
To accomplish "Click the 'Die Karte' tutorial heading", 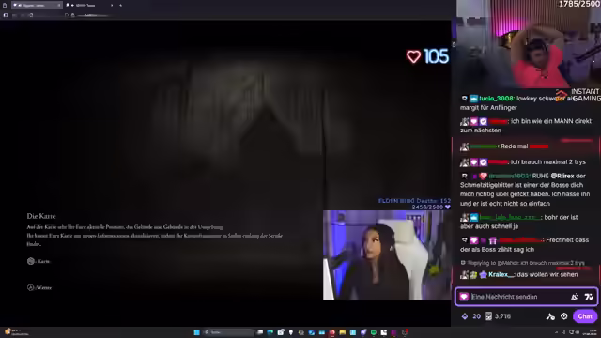I will click(41, 216).
